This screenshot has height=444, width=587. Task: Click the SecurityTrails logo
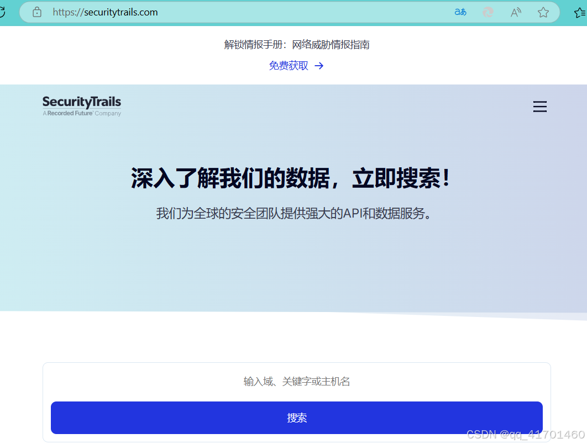(81, 102)
